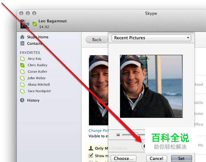Screen dimensions: 206x162
Task: Open the History section
Action: [x=33, y=100]
